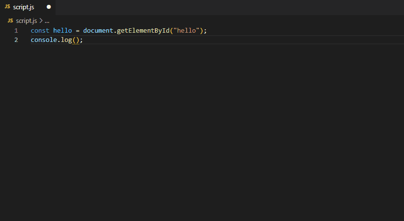Viewport: 404px width, 221px height.
Task: Open the breadcrumb ellipsis symbol picker
Action: [47, 21]
